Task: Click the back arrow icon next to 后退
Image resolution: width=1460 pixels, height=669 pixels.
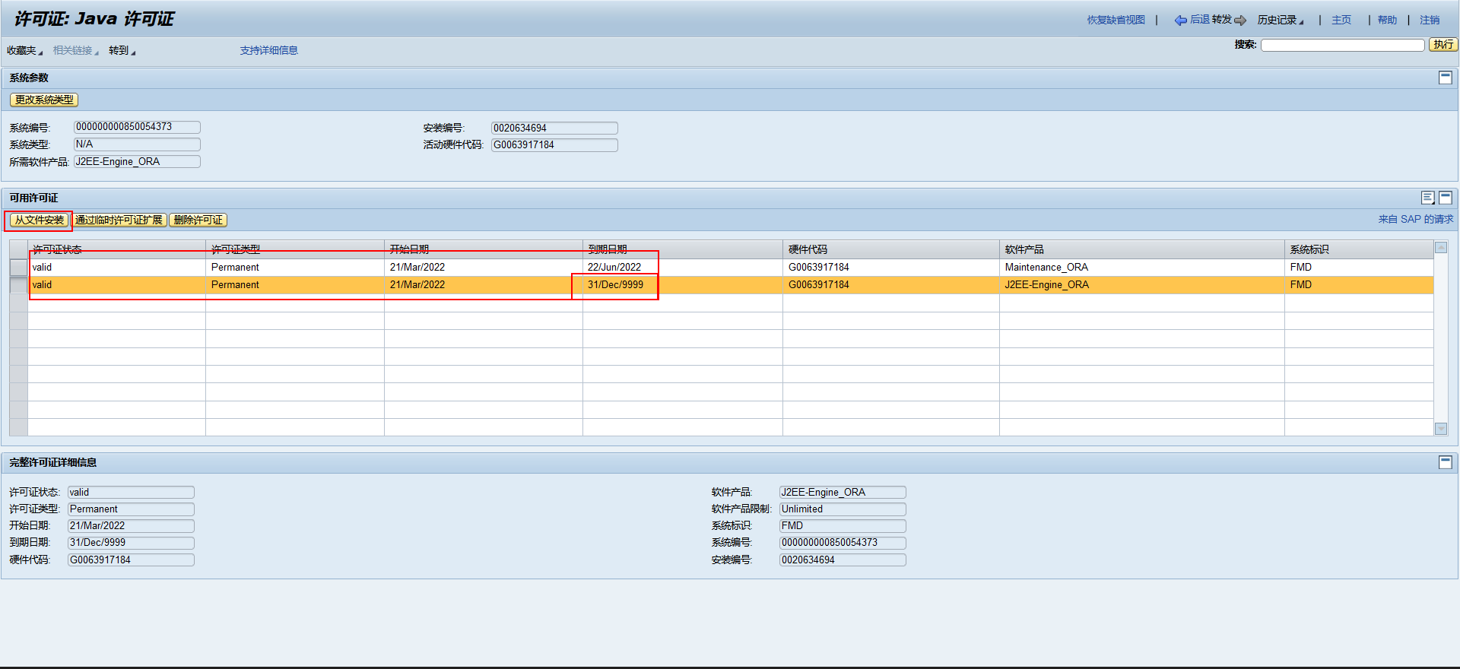Action: point(1180,21)
